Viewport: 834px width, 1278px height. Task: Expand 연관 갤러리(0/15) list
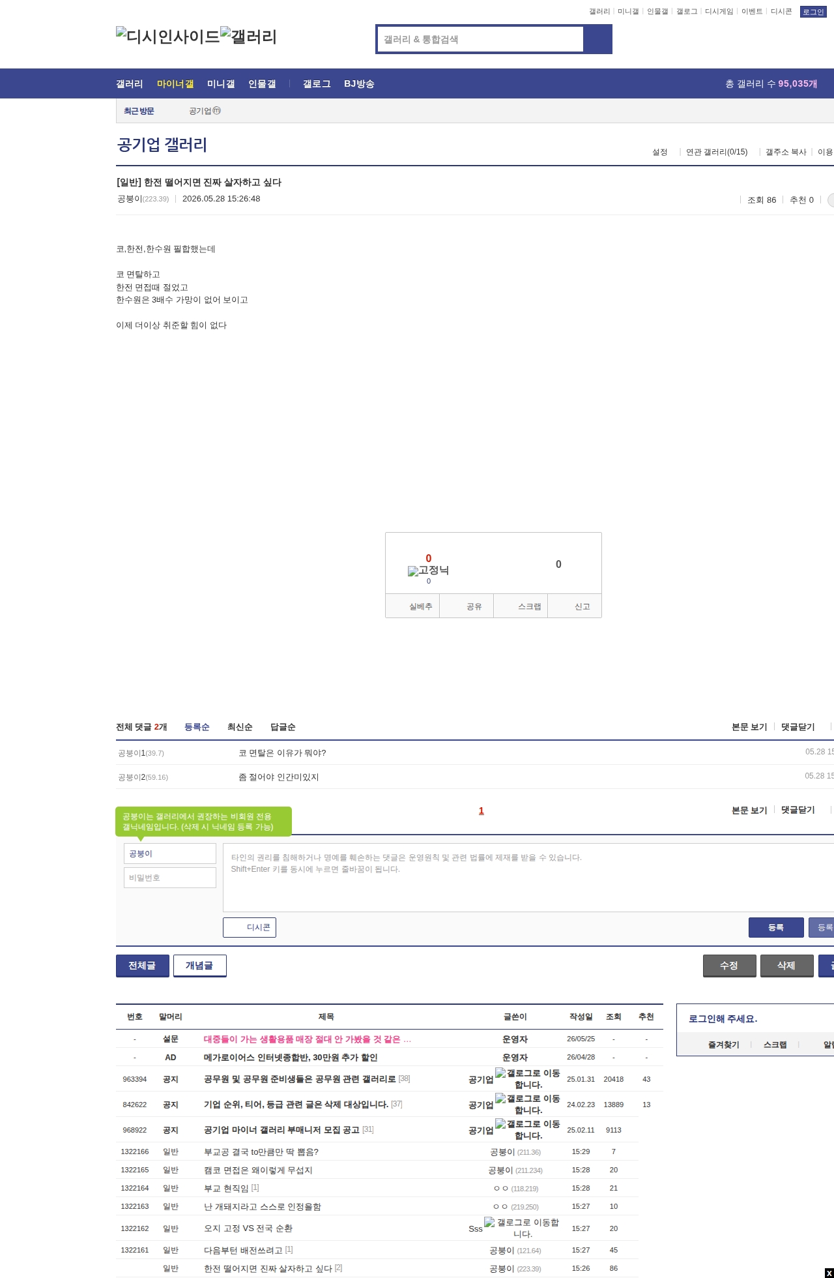pos(717,152)
